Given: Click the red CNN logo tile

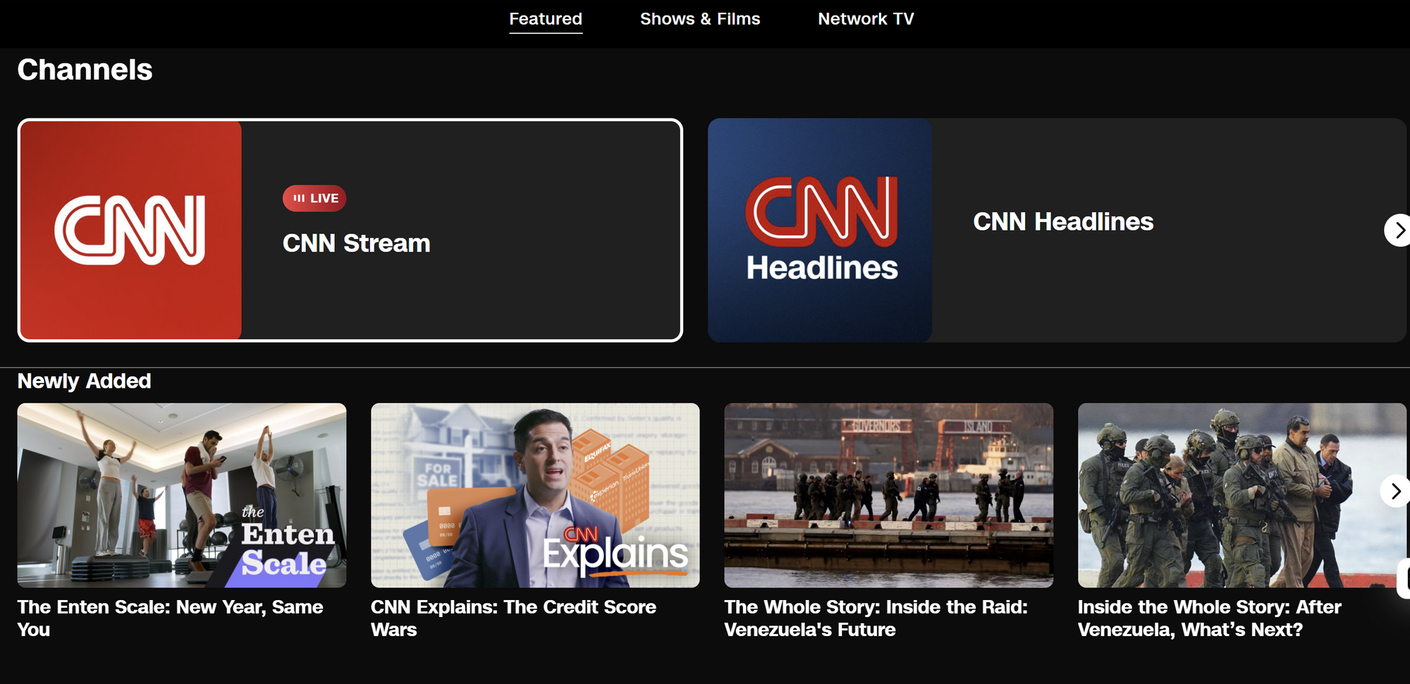Looking at the screenshot, I should point(130,231).
